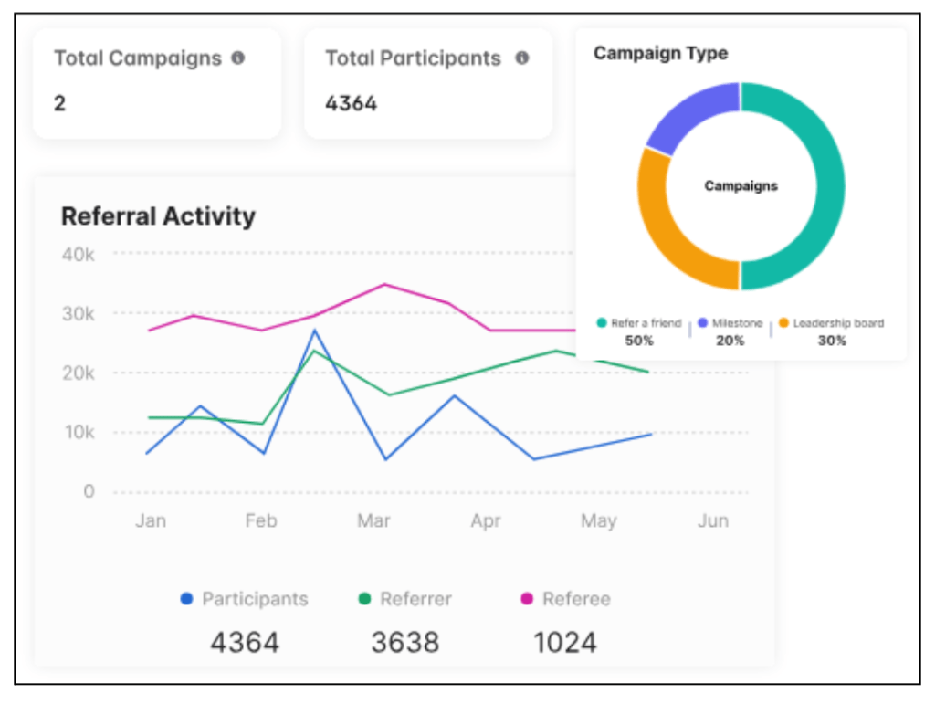Toggle the Participants legend blue dot
Screen dimensions: 935x704
[187, 599]
